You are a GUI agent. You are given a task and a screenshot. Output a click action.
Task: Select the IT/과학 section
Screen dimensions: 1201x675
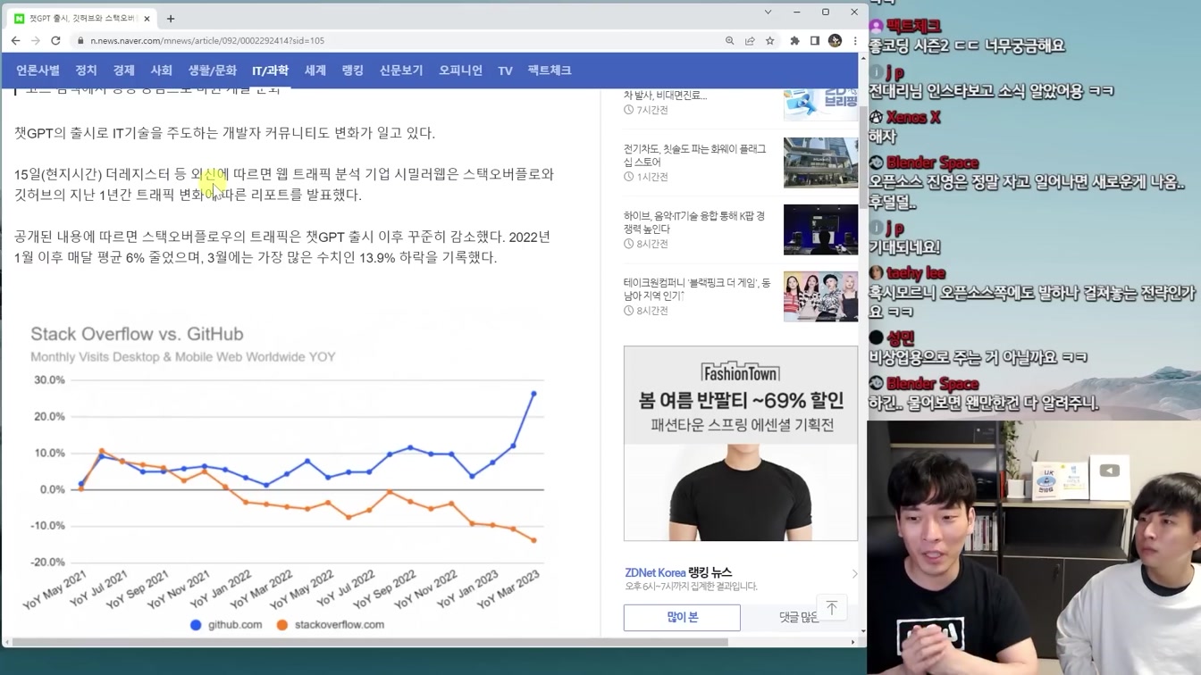pyautogui.click(x=270, y=71)
